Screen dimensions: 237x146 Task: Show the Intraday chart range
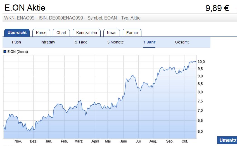coord(48,42)
